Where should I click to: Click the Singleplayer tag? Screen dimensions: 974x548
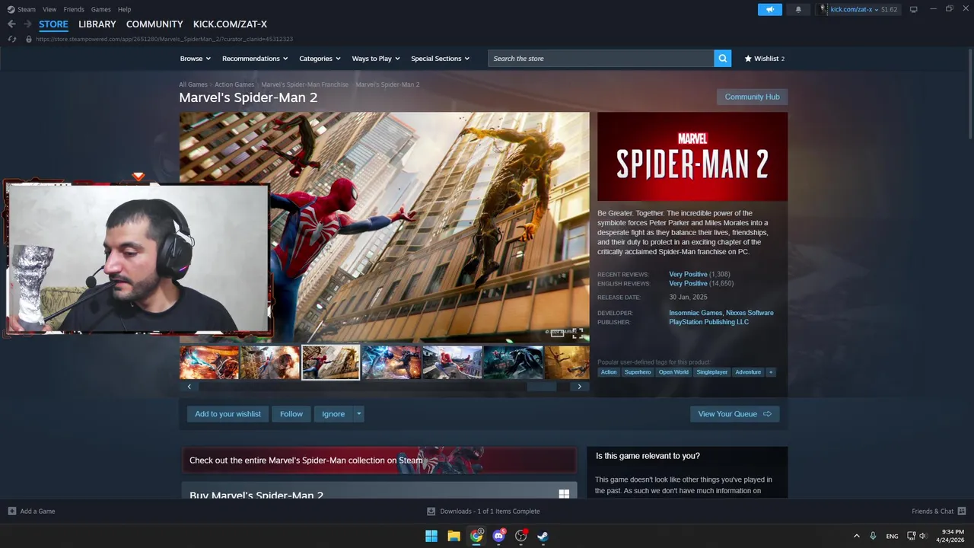(712, 372)
